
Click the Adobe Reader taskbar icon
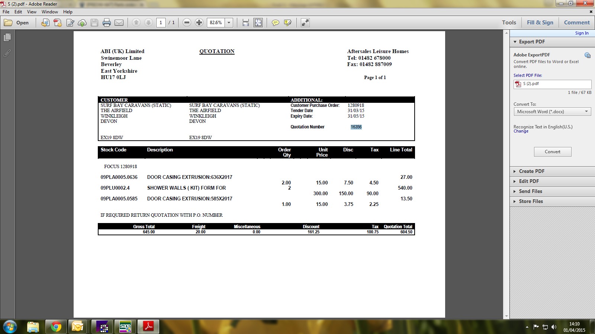(148, 327)
